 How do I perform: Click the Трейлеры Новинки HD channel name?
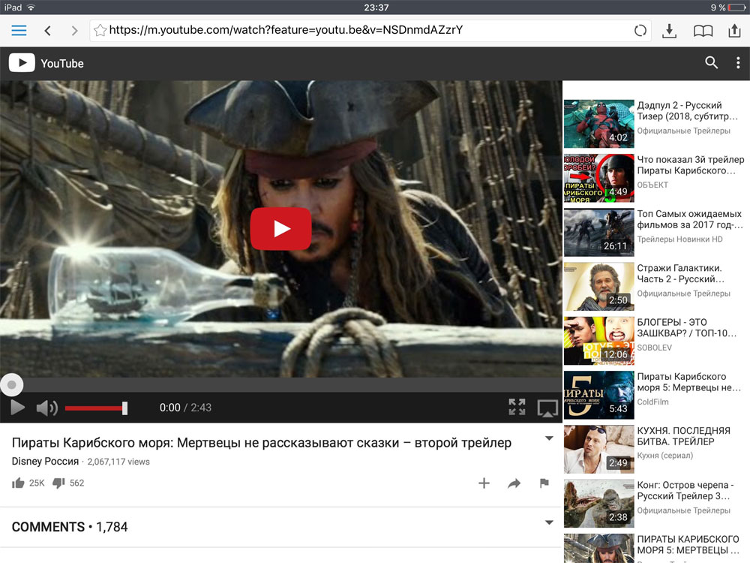click(679, 239)
